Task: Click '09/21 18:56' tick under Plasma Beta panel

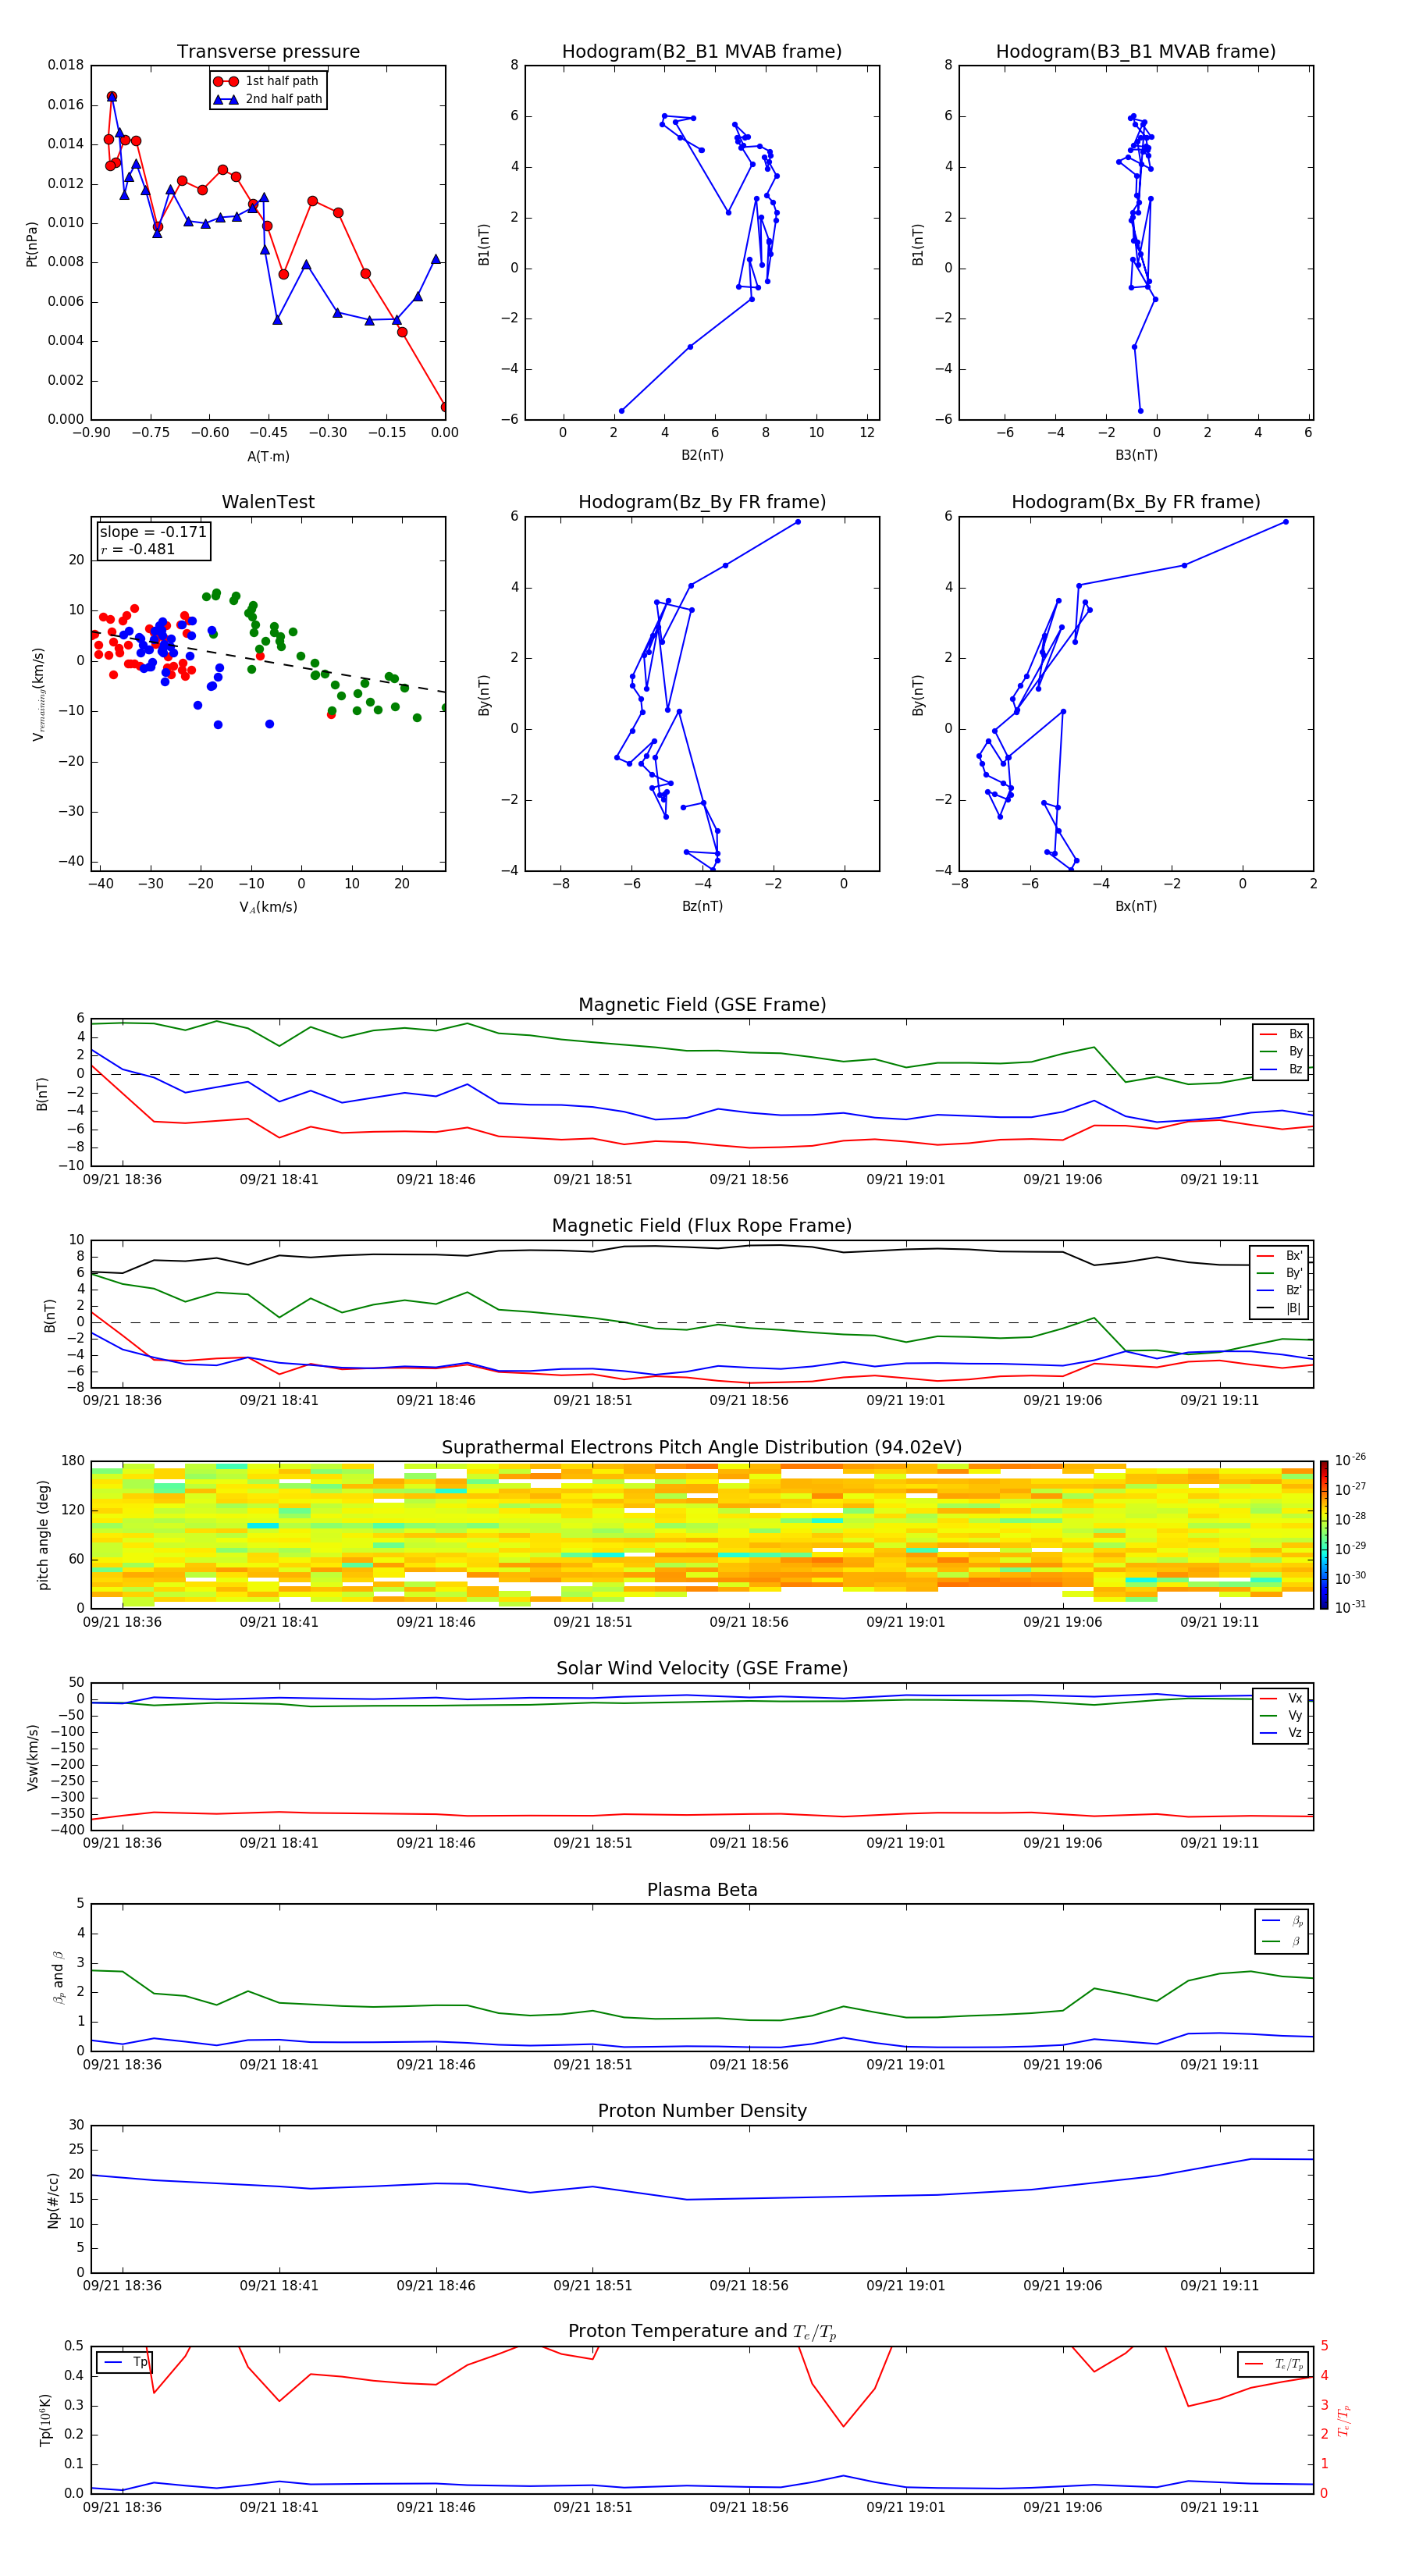Action: coord(749,2064)
